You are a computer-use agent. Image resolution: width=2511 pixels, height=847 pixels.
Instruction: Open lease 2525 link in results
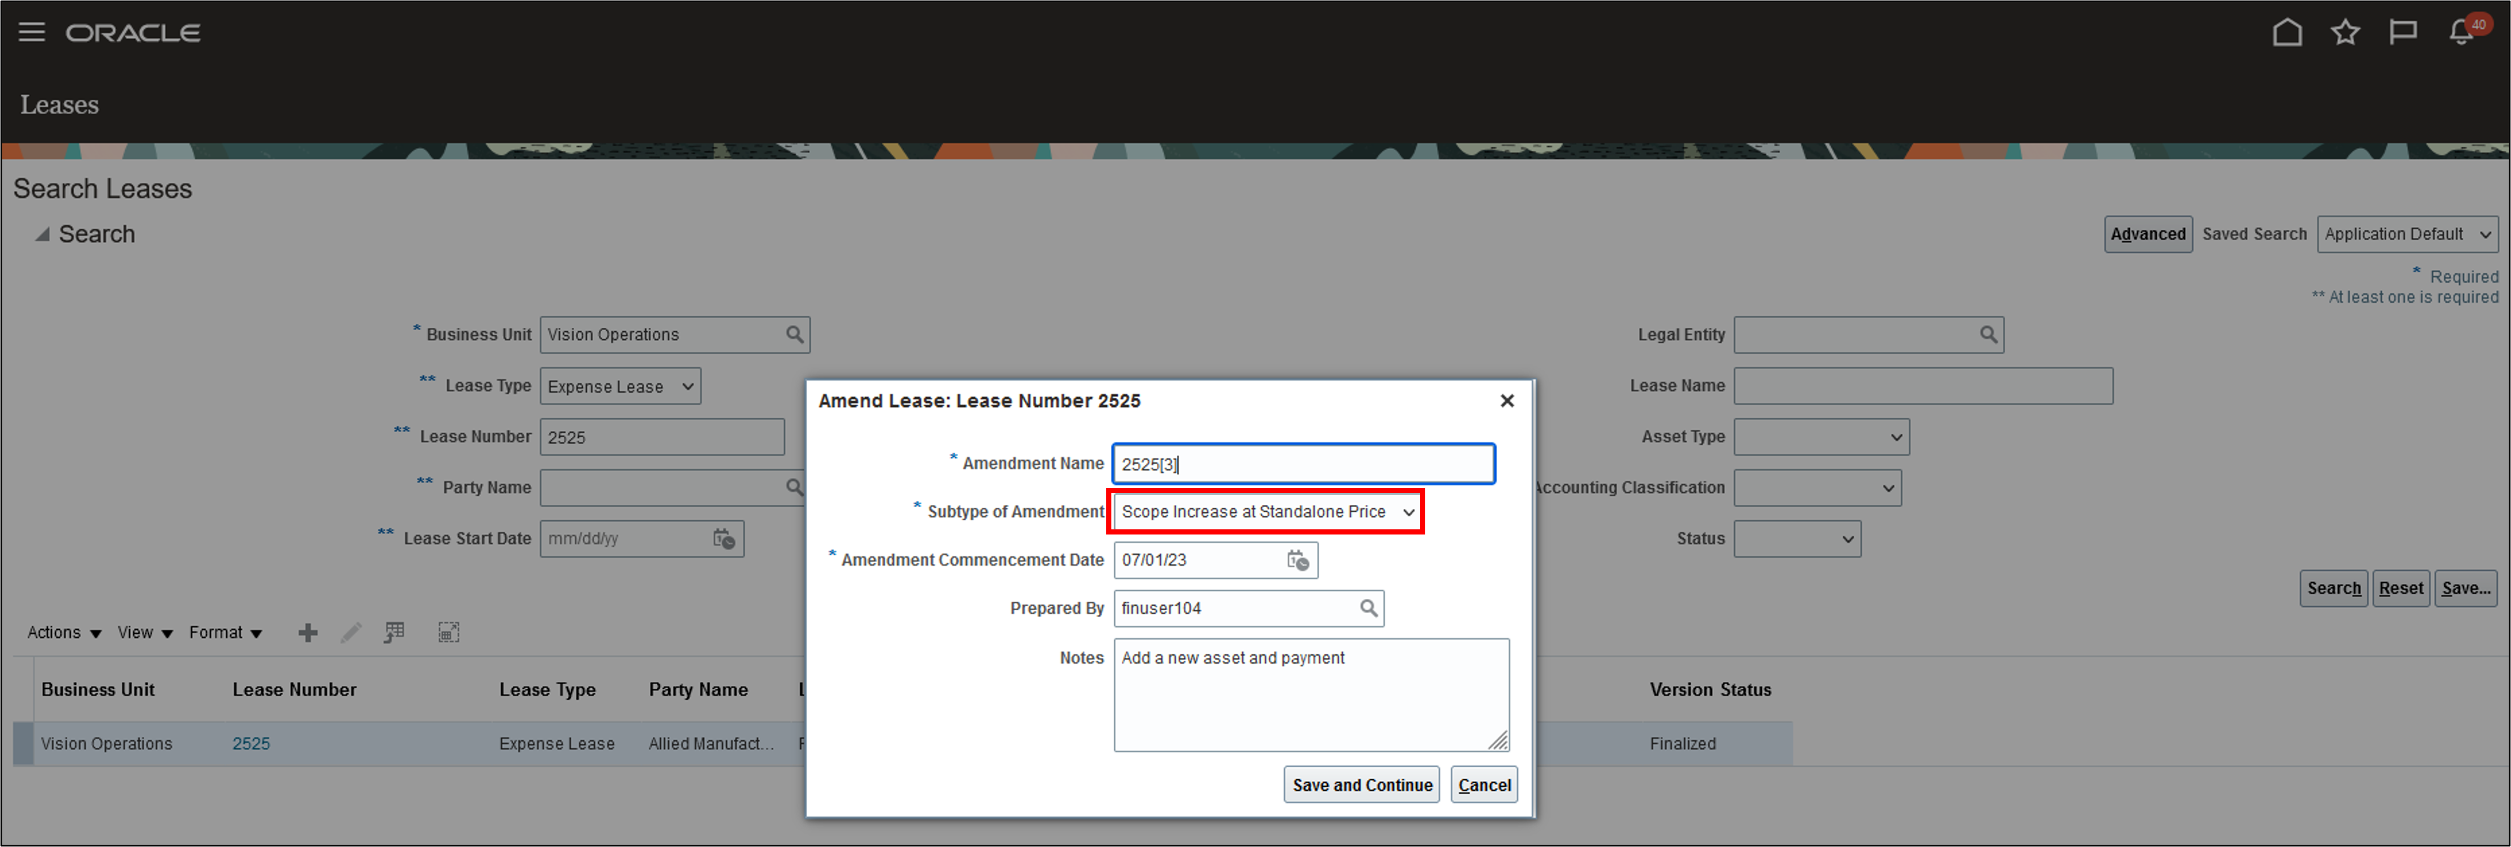[x=251, y=744]
